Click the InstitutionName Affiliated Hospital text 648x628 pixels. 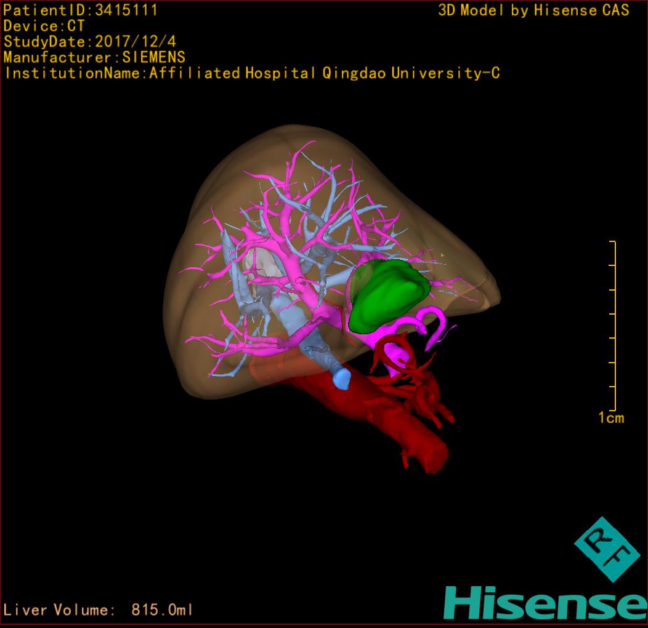tap(252, 73)
